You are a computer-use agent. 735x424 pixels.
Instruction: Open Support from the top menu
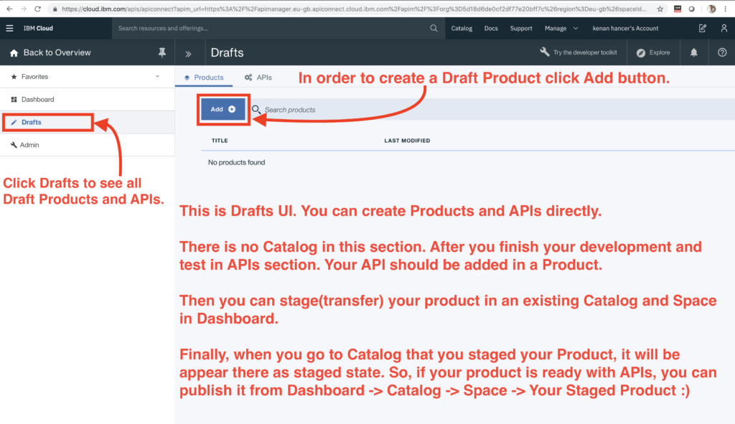(521, 28)
